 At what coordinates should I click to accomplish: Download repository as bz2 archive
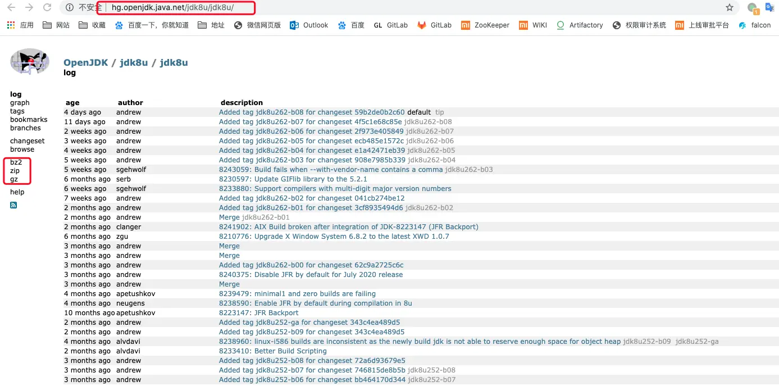click(15, 163)
